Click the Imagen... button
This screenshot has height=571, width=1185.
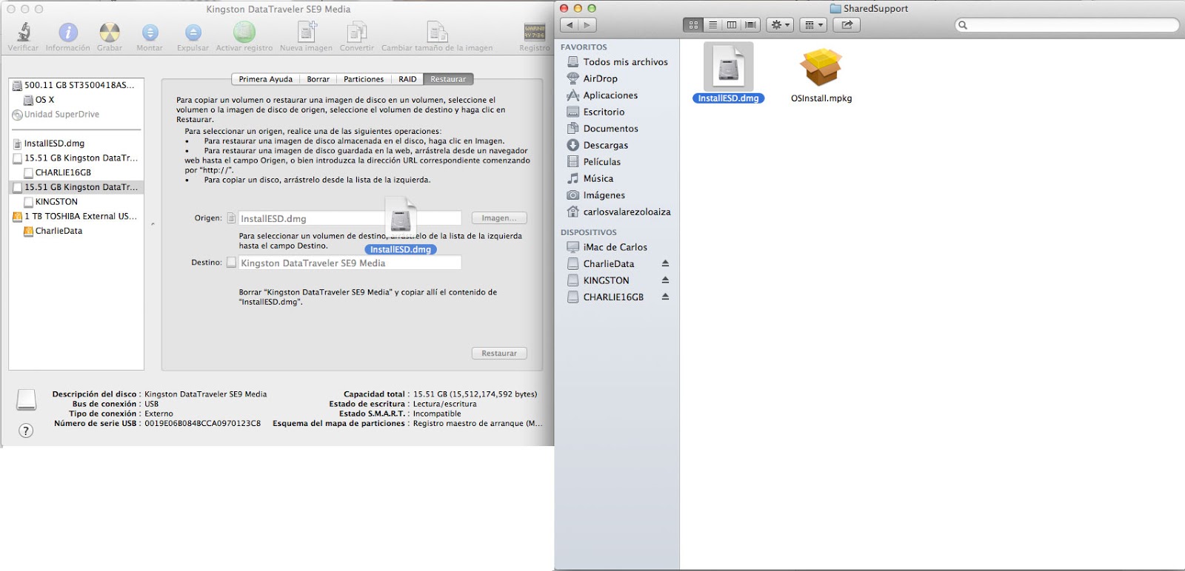coord(499,218)
